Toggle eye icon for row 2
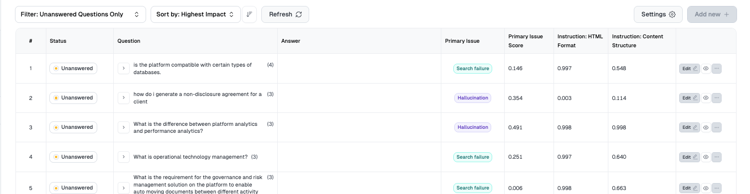The image size is (750, 194). click(706, 98)
